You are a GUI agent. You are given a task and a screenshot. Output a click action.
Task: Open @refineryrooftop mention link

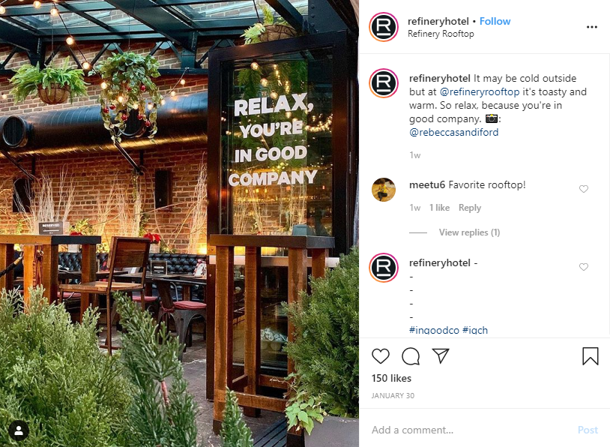click(480, 92)
